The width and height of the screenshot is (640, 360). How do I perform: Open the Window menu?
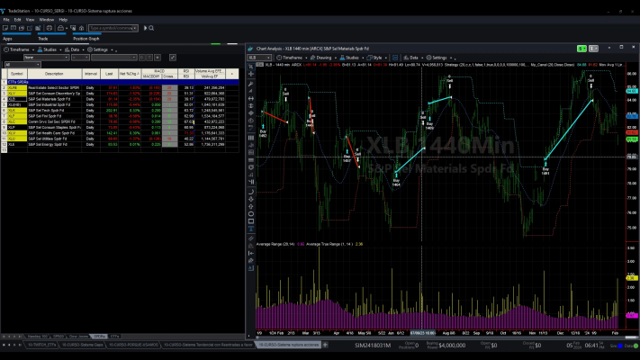[46, 20]
